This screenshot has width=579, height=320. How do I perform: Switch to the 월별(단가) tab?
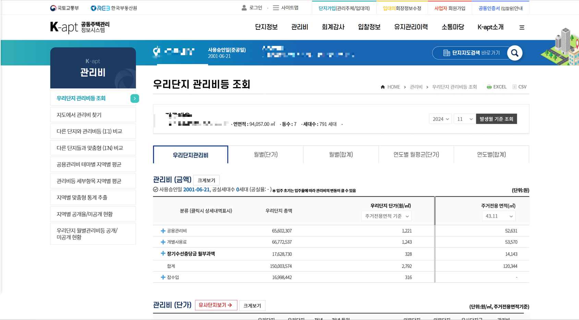pyautogui.click(x=265, y=155)
